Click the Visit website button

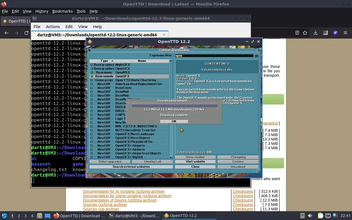tap(195, 161)
